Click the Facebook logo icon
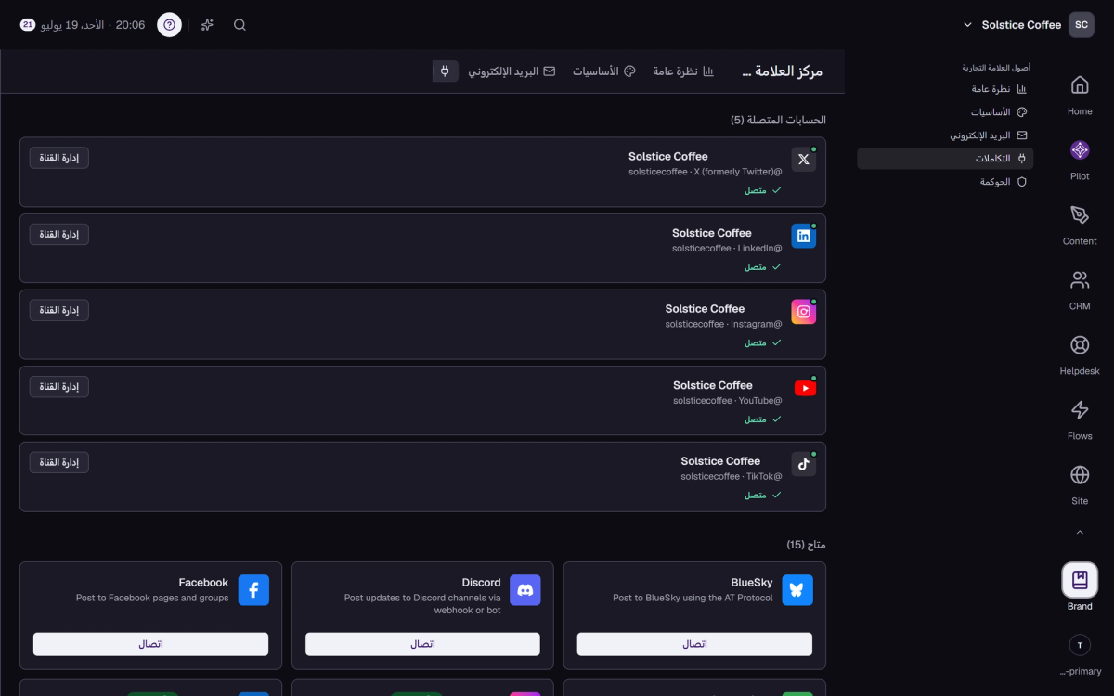The image size is (1114, 696). [x=253, y=590]
